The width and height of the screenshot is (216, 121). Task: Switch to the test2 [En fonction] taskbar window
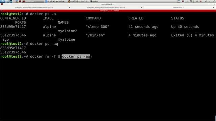[x=78, y=1]
